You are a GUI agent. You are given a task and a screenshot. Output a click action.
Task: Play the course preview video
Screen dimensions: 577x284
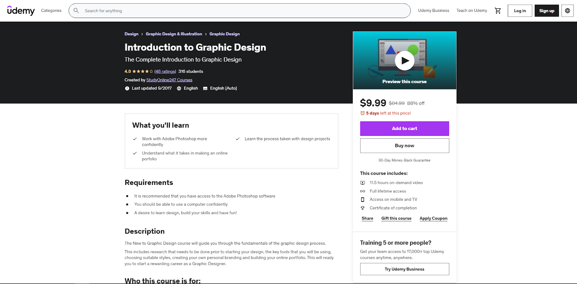pos(405,61)
